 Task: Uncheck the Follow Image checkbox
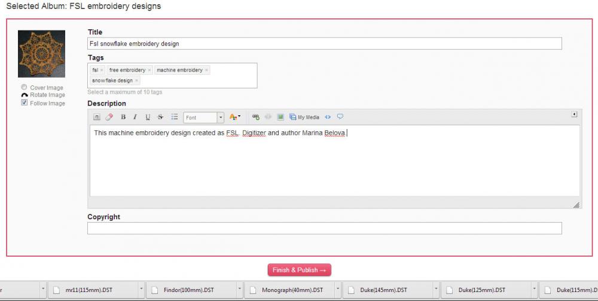pyautogui.click(x=24, y=103)
